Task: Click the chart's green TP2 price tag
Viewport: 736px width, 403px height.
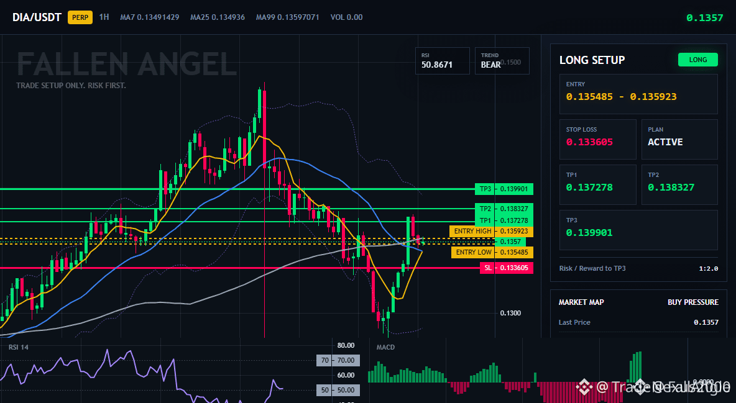Action: 504,209
